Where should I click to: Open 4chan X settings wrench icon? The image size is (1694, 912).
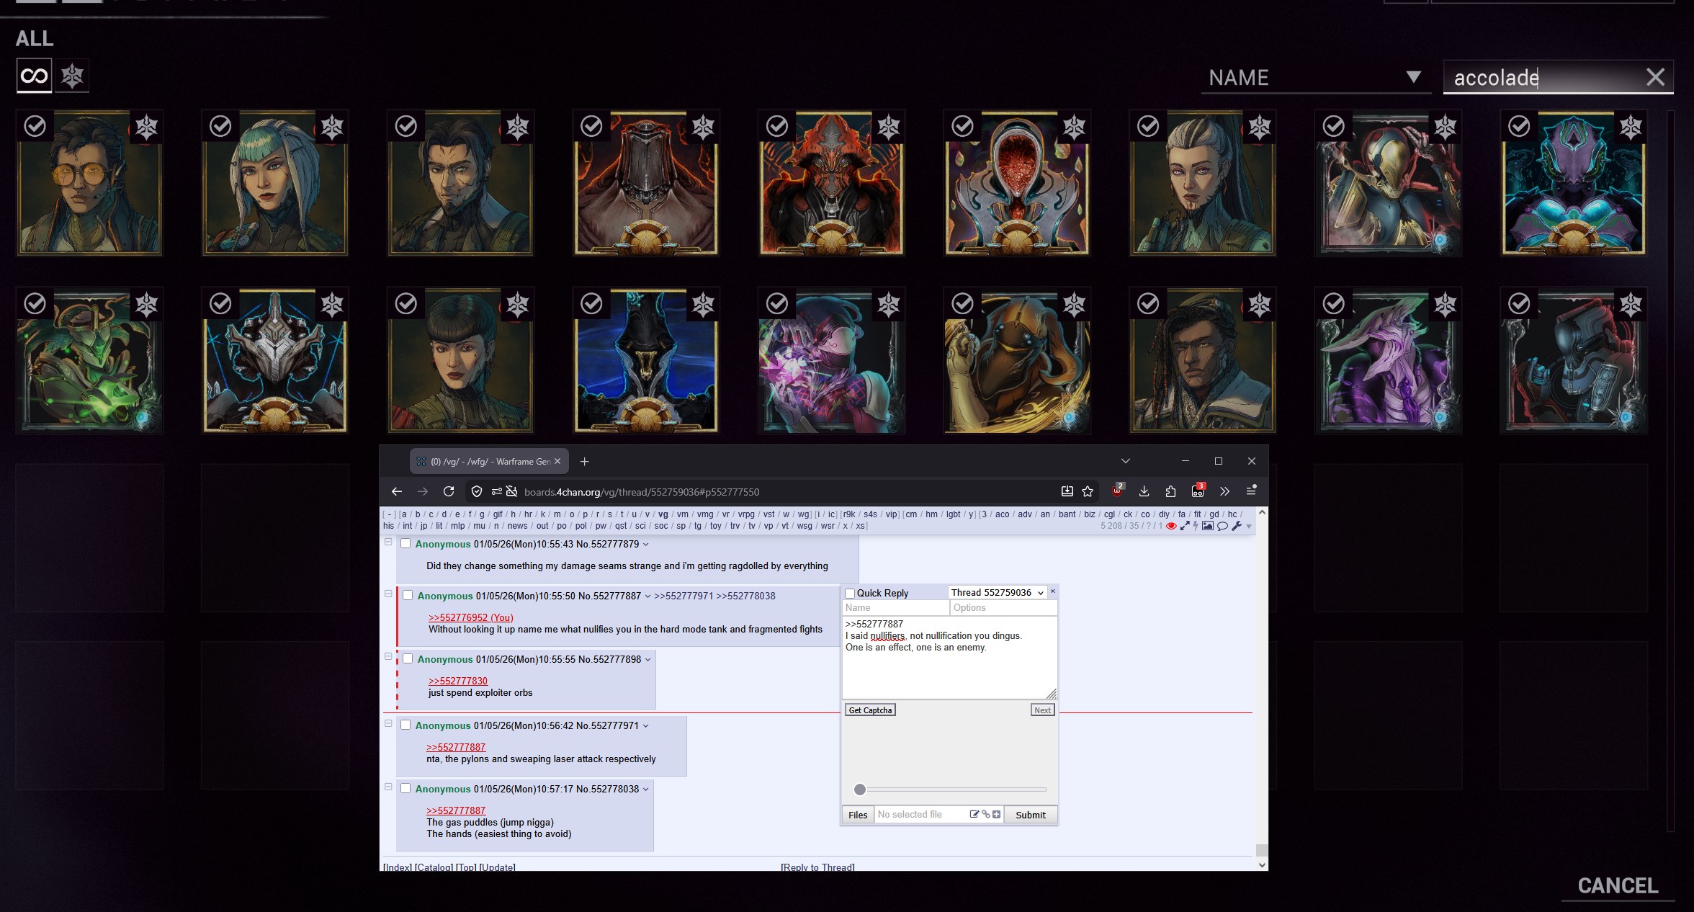[x=1237, y=526]
